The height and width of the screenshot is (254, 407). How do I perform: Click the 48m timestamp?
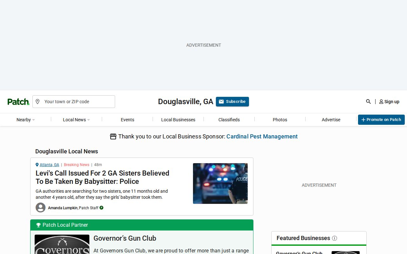click(x=98, y=165)
